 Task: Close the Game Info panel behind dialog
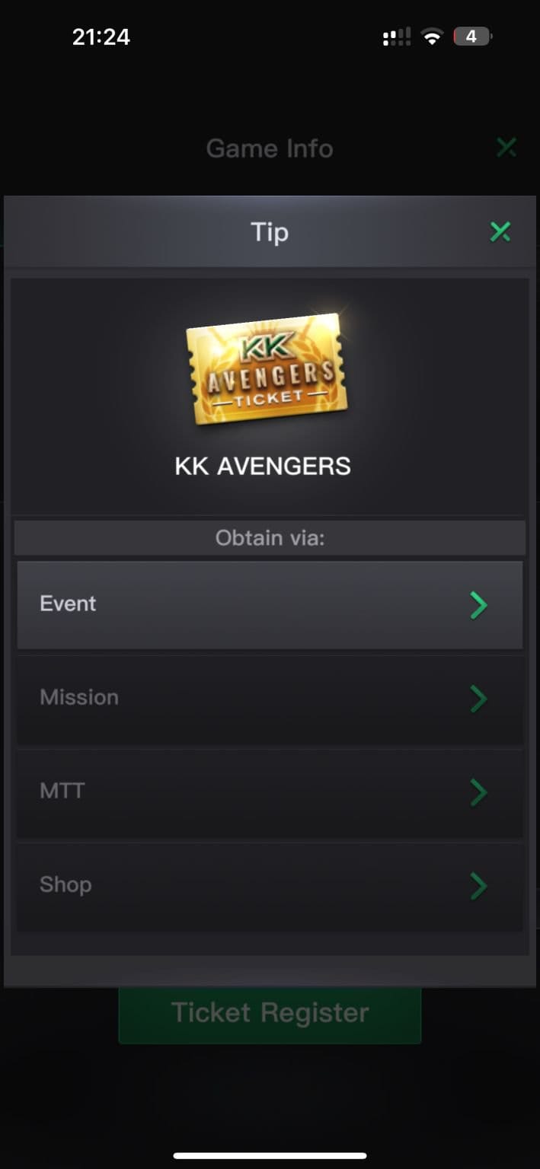click(506, 148)
